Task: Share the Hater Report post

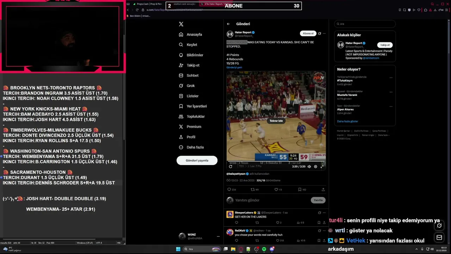Action: point(324,190)
